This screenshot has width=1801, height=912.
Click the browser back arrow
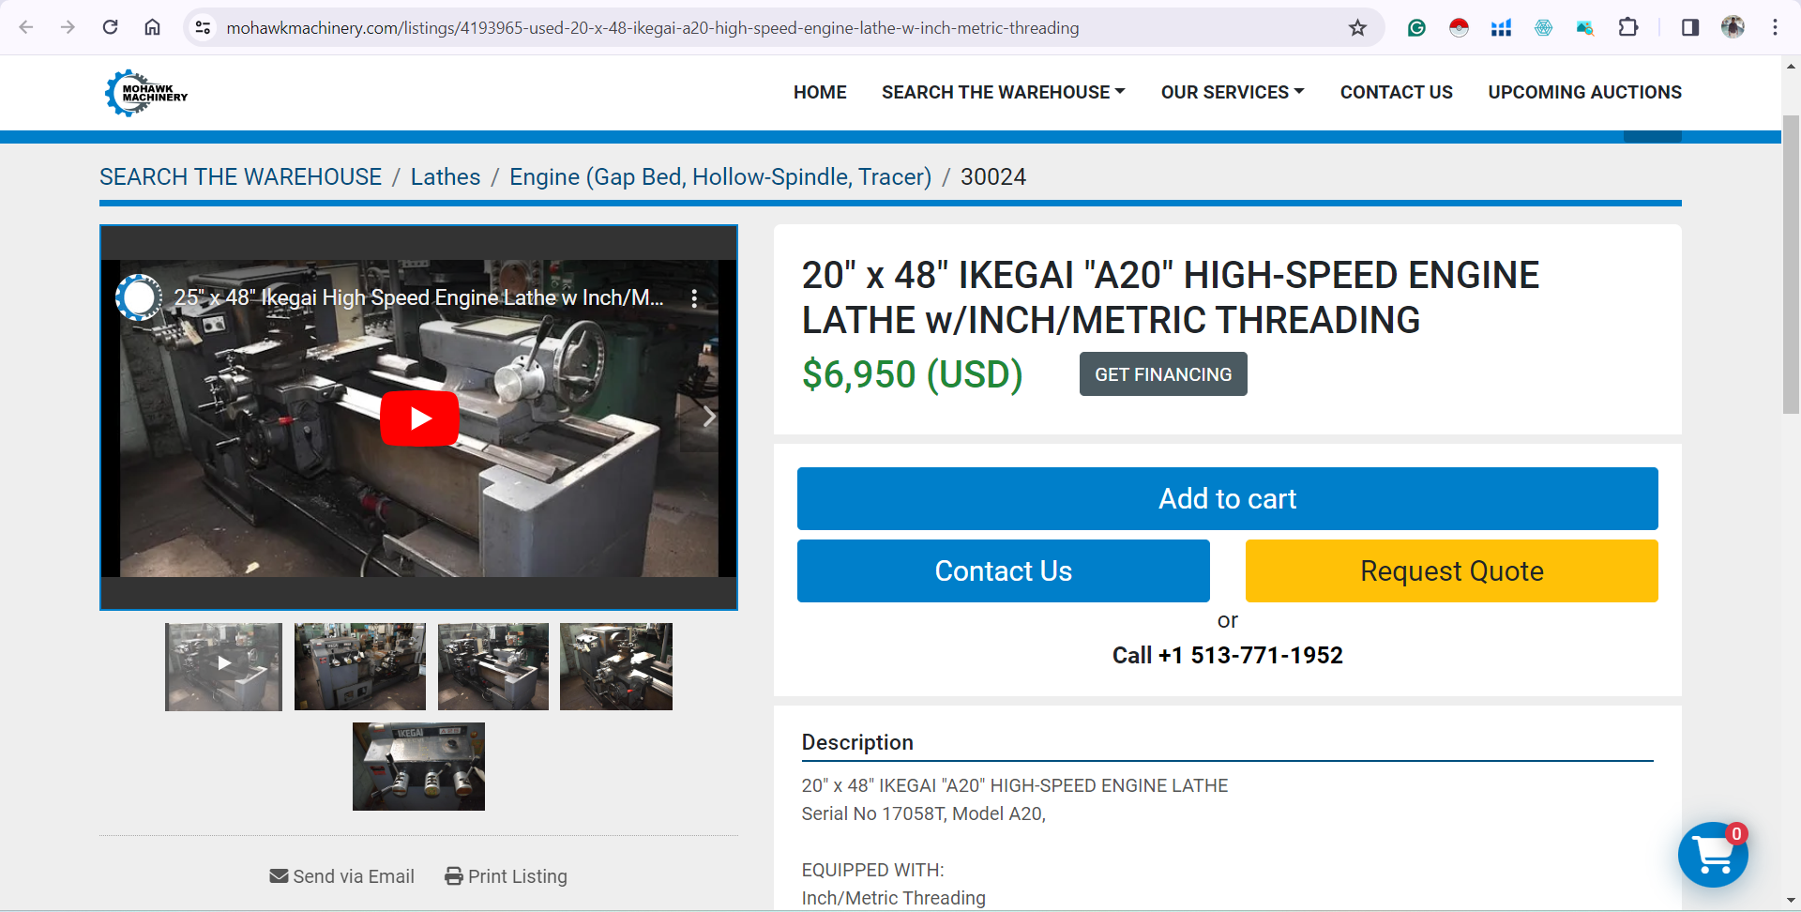(x=26, y=27)
